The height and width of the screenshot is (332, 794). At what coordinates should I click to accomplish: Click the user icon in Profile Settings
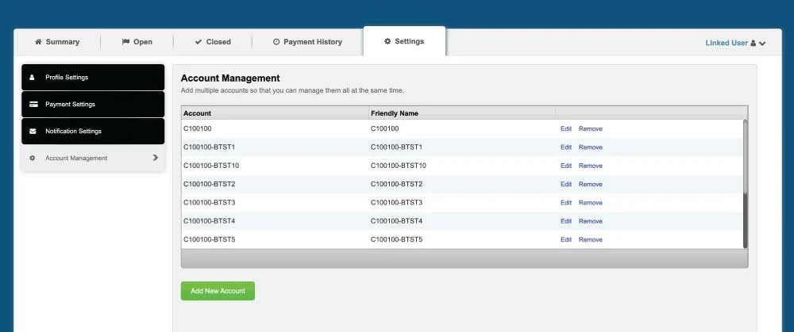[x=33, y=78]
